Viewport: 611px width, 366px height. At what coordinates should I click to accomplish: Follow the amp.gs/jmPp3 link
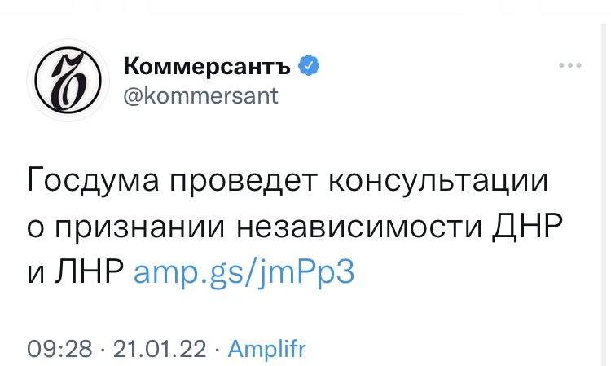pos(244,271)
